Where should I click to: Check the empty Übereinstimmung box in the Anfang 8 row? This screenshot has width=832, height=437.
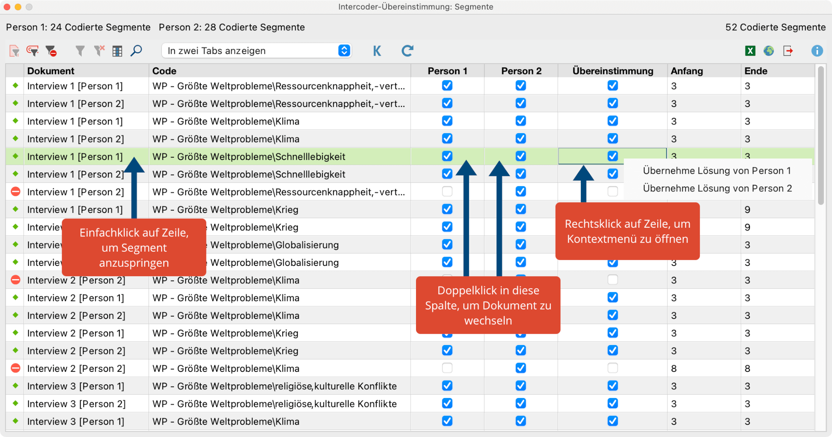[x=613, y=368]
